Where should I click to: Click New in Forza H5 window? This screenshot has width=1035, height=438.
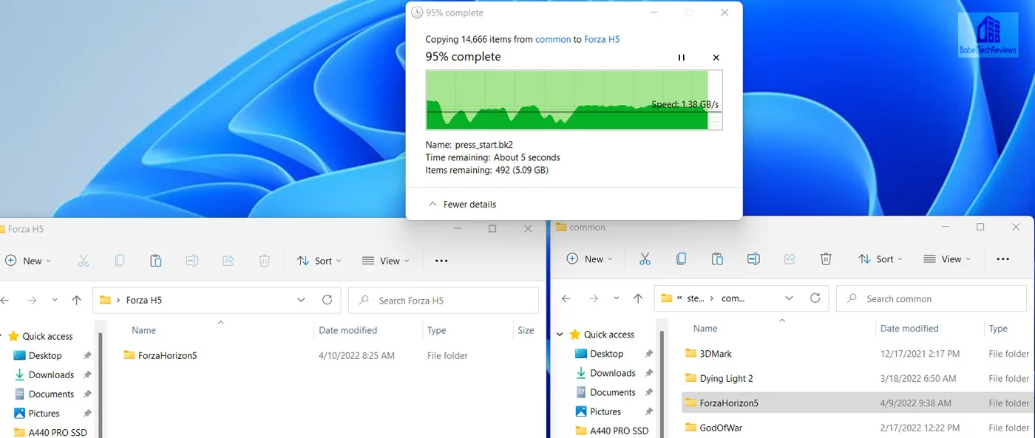point(28,261)
